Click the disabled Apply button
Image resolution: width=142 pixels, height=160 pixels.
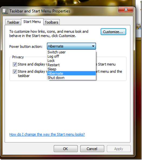coord(119,149)
